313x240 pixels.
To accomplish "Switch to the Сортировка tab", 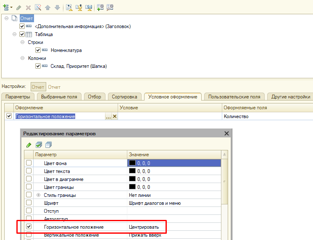I will coord(124,97).
